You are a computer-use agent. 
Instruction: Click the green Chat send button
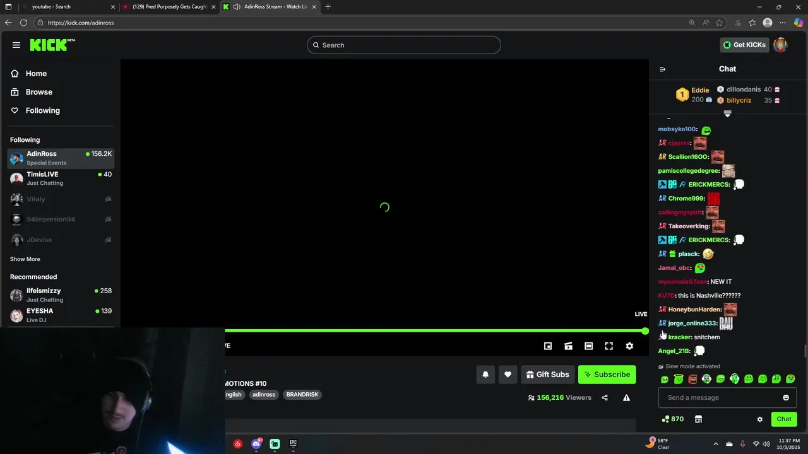coord(784,419)
